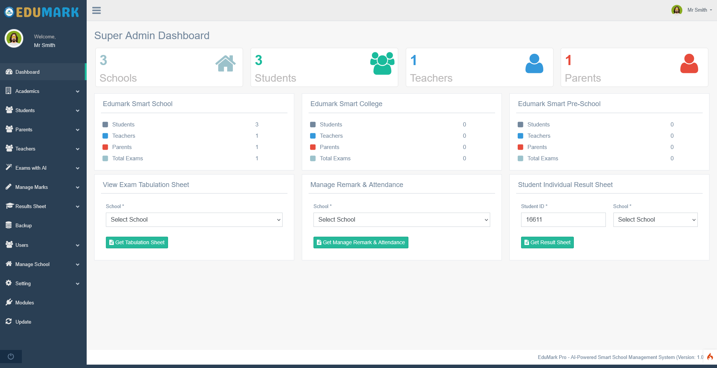Click the Get Manage Remark & Attendance button

click(x=361, y=242)
